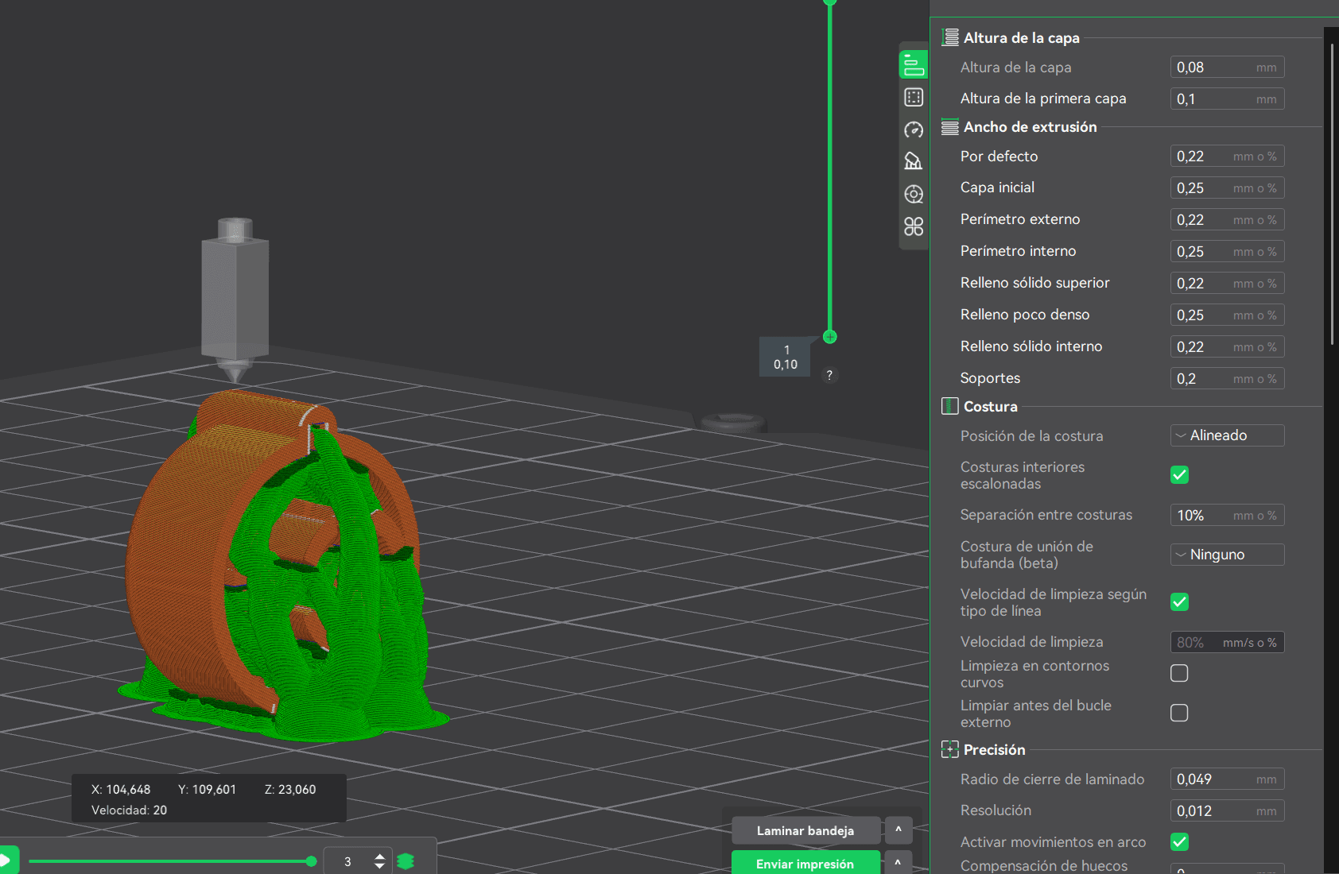Screen dimensions: 1339x874
Task: Click the vertical layer slider lower handle
Action: point(830,337)
